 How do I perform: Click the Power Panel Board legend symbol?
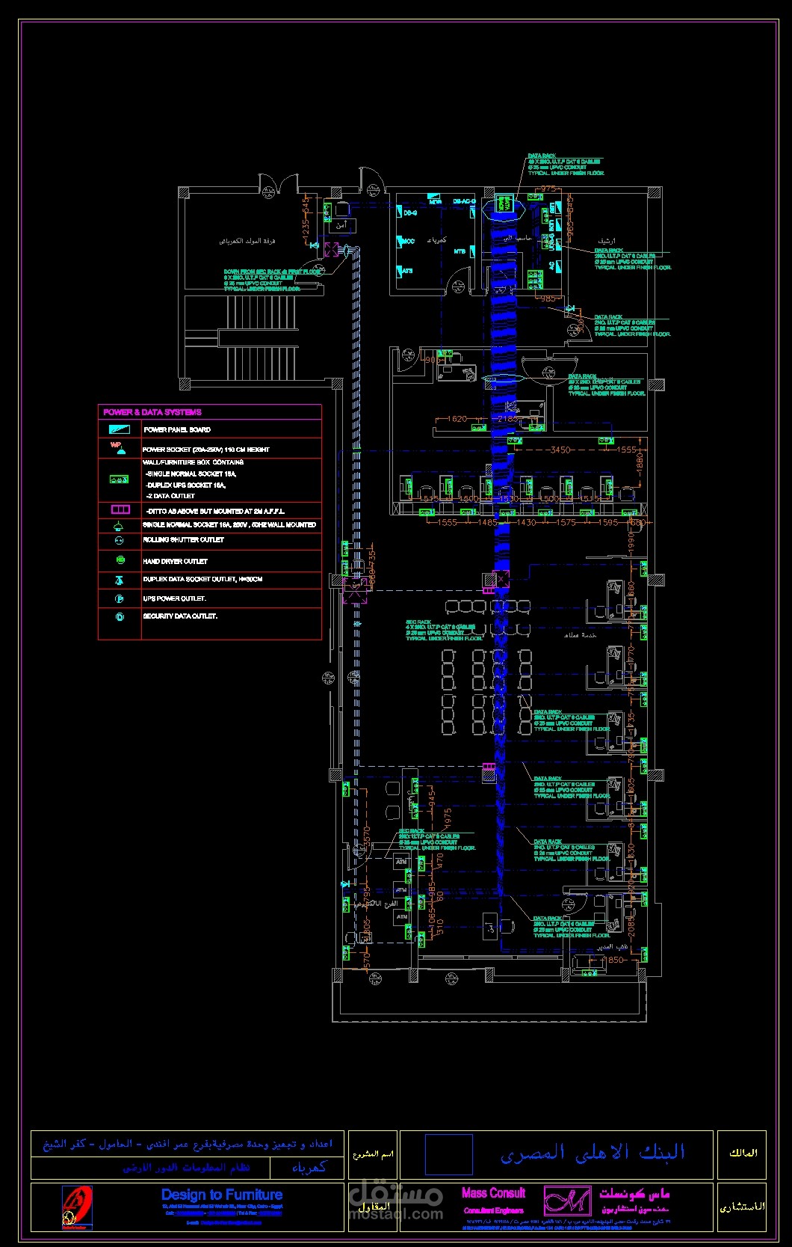(x=120, y=429)
